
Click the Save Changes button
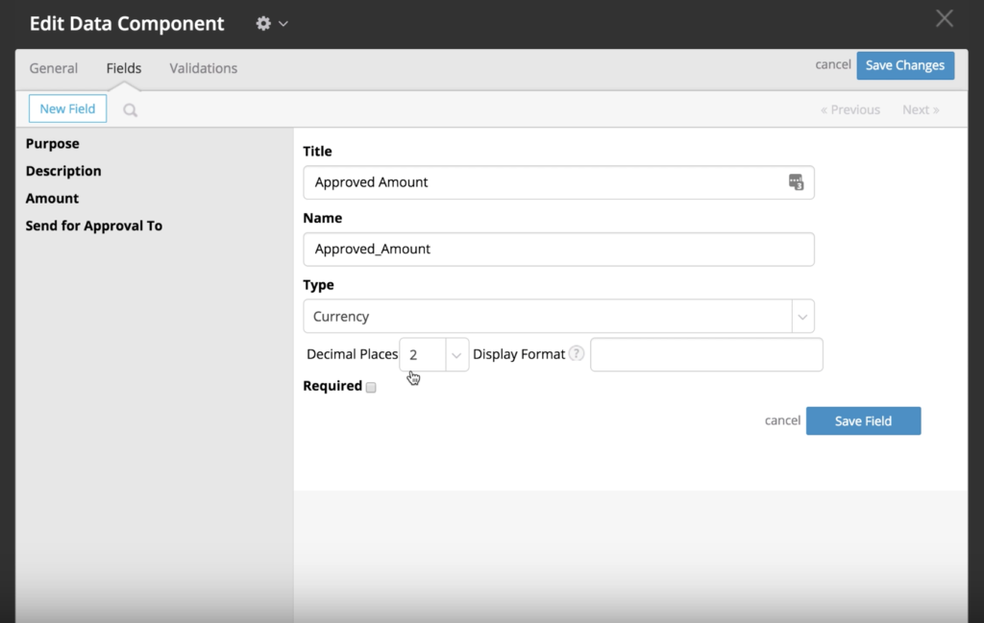click(904, 65)
